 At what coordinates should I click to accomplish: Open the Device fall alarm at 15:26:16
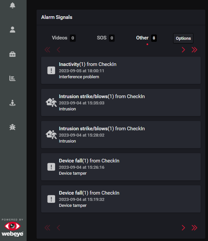click(121, 167)
